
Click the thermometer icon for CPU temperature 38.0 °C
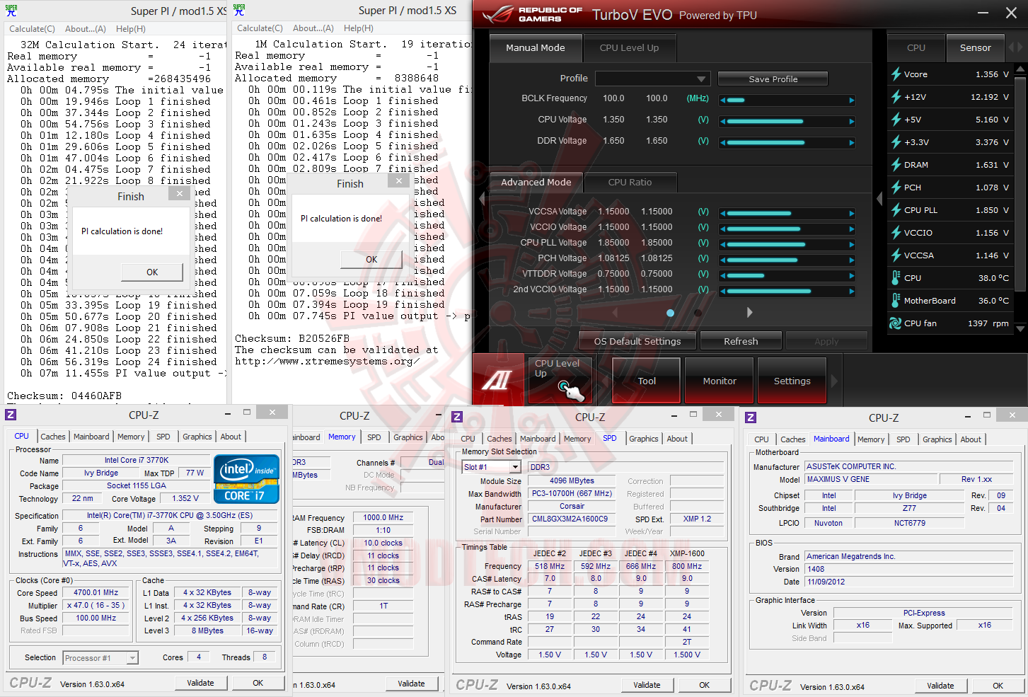coord(896,278)
